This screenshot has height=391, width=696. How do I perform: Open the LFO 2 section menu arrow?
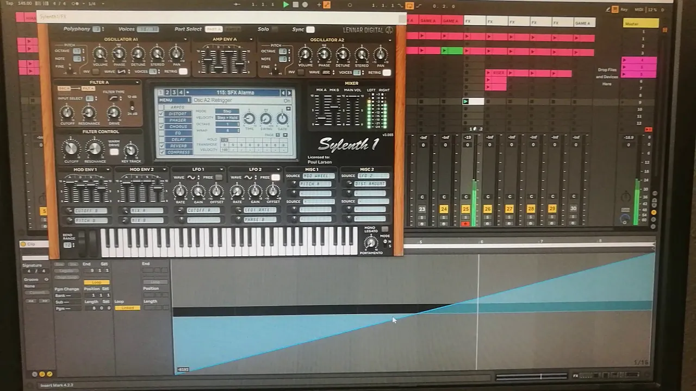coord(278,169)
